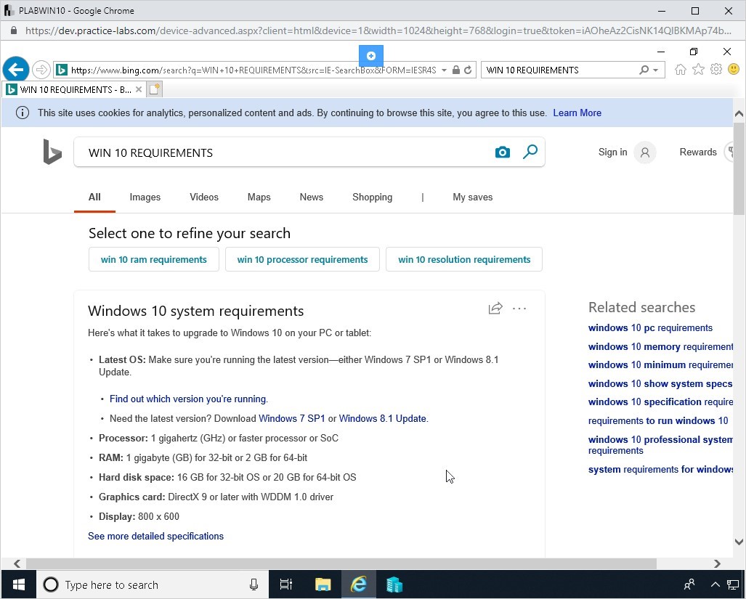This screenshot has height=599, width=746.
Task: Click the IE Home icon
Action: [681, 70]
